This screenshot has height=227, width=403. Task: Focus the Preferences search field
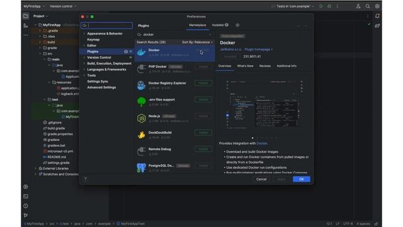tap(106, 25)
